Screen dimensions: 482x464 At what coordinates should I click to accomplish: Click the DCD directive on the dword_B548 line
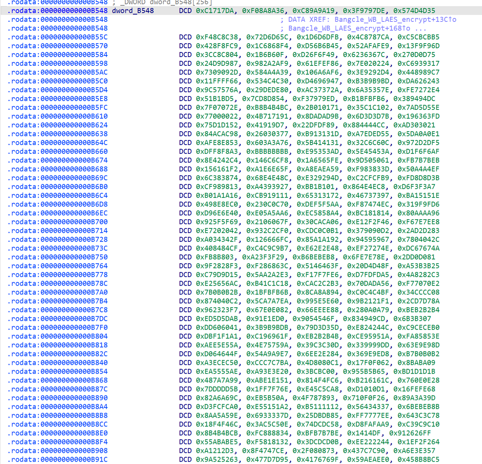(x=185, y=11)
